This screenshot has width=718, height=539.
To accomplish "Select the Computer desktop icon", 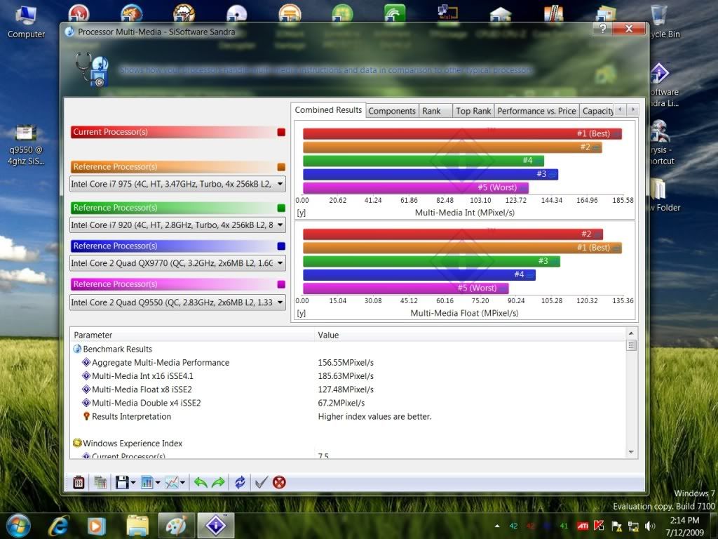I will click(x=26, y=22).
